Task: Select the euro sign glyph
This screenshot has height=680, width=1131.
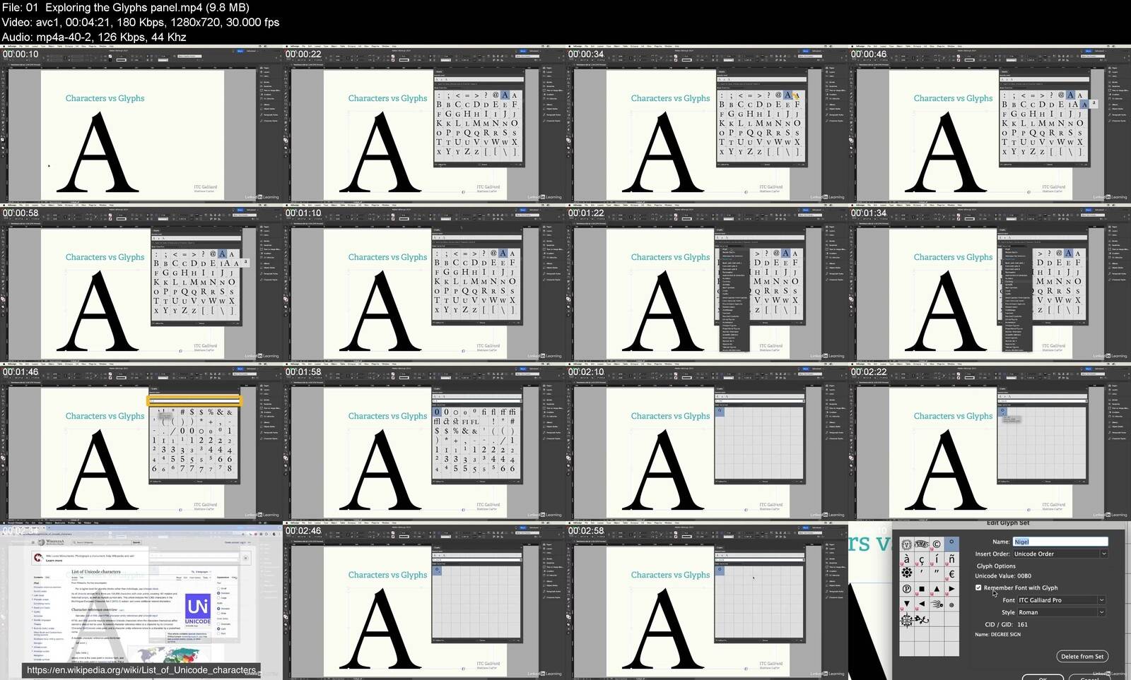Action: [x=951, y=573]
